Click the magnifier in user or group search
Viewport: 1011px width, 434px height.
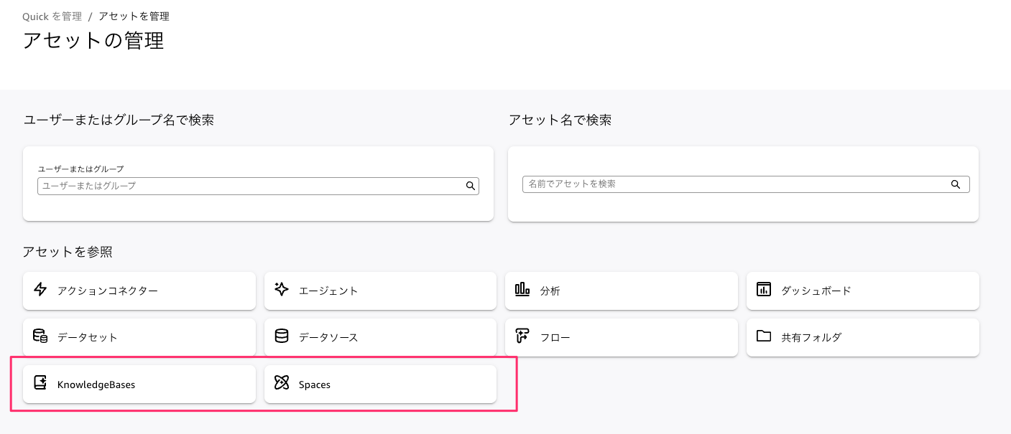click(x=471, y=186)
